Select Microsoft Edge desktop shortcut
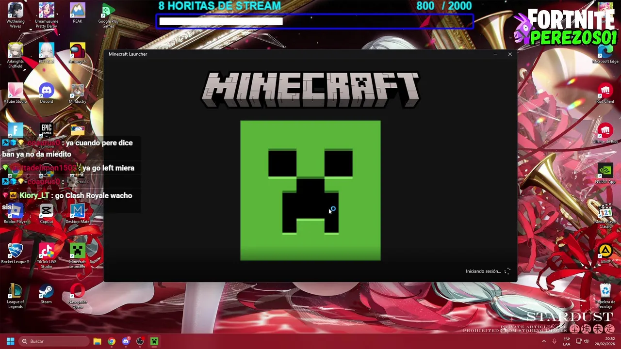This screenshot has width=621, height=349. [x=605, y=53]
